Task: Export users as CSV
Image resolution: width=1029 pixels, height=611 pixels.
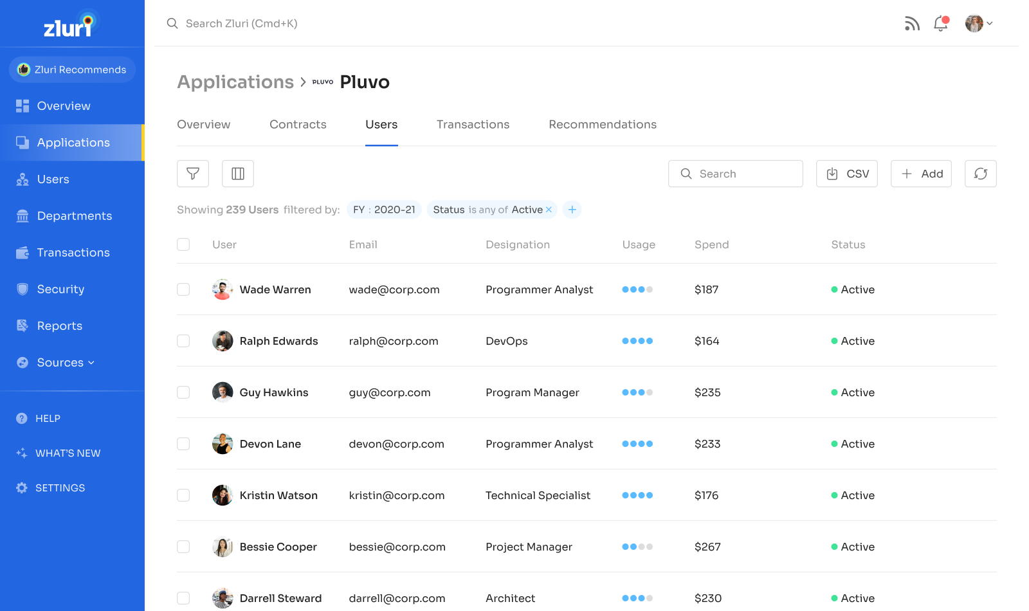Action: click(847, 174)
